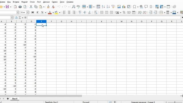Align cell contents to bottom
Viewport: 183px width, 103px height.
point(89,12)
